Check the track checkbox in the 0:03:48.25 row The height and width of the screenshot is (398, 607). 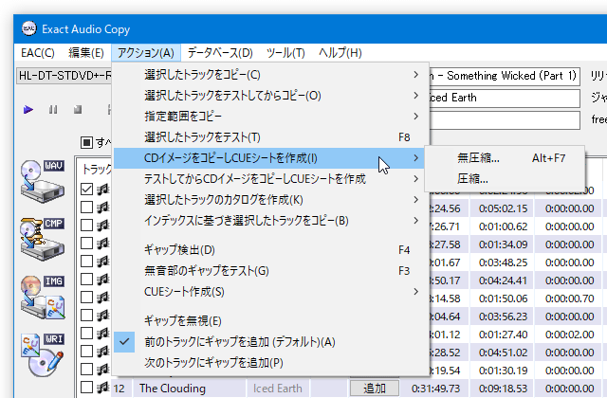click(x=86, y=262)
